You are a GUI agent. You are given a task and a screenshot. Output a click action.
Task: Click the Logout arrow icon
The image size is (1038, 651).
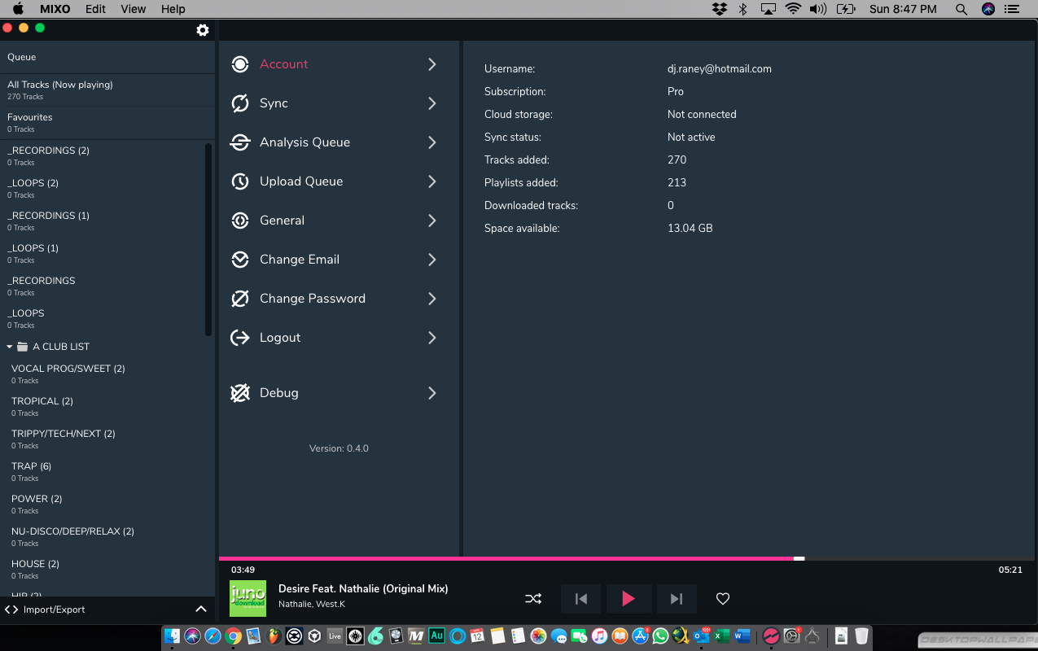click(x=239, y=338)
